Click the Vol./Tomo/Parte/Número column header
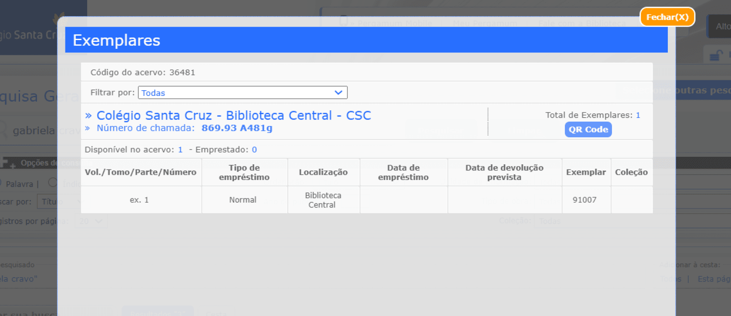This screenshot has width=731, height=316. [x=140, y=172]
